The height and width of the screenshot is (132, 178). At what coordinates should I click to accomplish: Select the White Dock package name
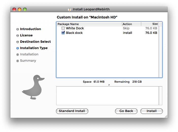pos(75,28)
